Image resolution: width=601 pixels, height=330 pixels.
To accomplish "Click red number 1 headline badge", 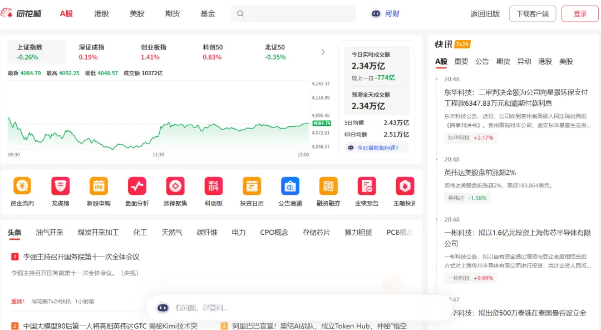I will point(15,257).
